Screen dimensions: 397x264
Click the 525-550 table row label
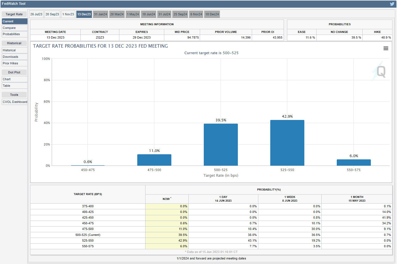click(x=88, y=240)
